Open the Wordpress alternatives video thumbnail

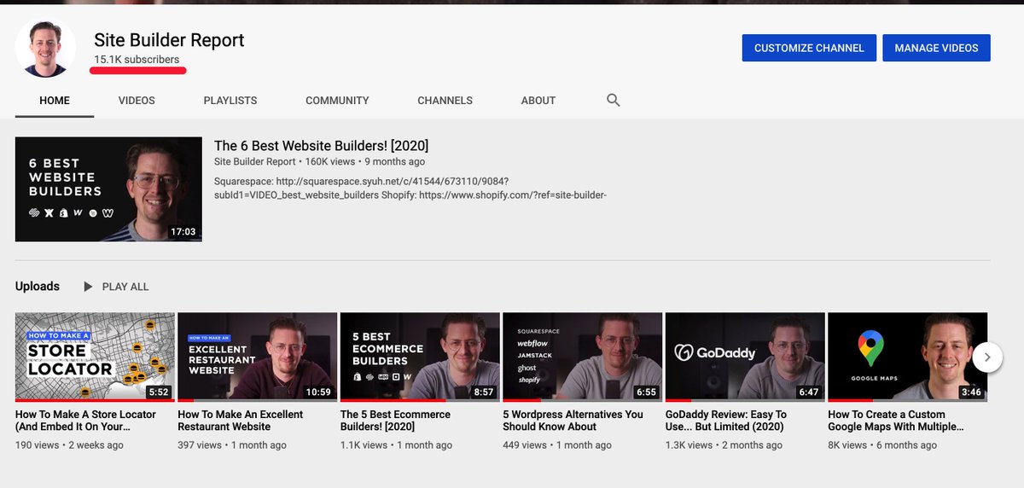coord(582,357)
